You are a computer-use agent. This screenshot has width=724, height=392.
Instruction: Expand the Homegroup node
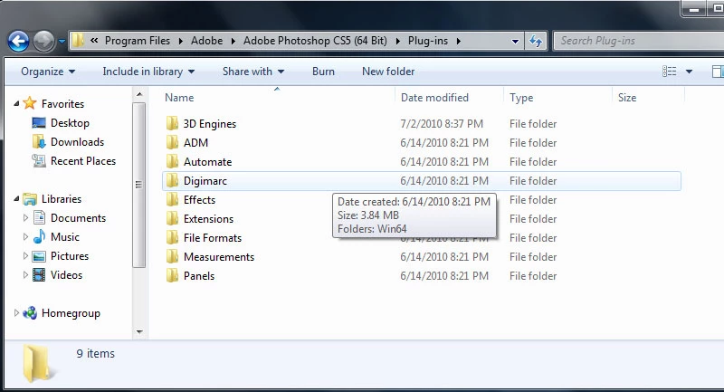coord(16,312)
